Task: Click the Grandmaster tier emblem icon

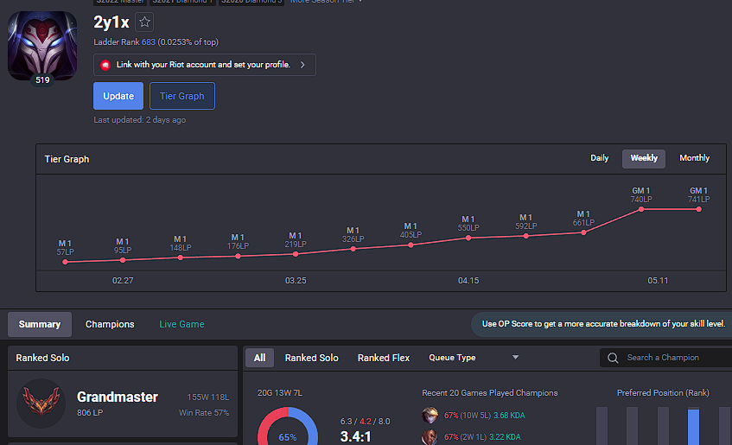Action: pos(41,404)
